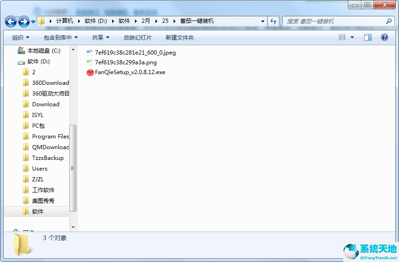Open the help question mark icon
The image size is (399, 262).
point(385,37)
